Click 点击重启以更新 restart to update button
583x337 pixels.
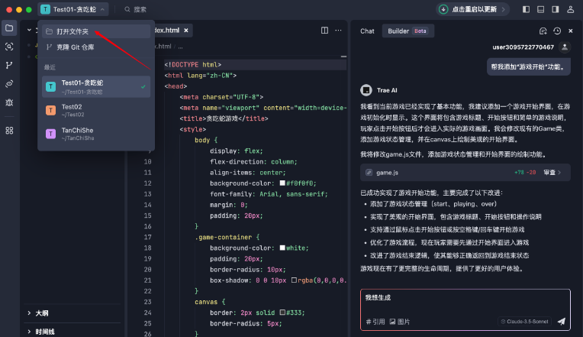(473, 9)
